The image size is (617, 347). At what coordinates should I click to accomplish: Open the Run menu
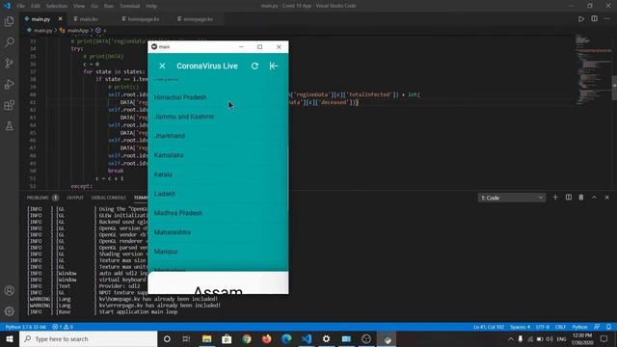(109, 6)
